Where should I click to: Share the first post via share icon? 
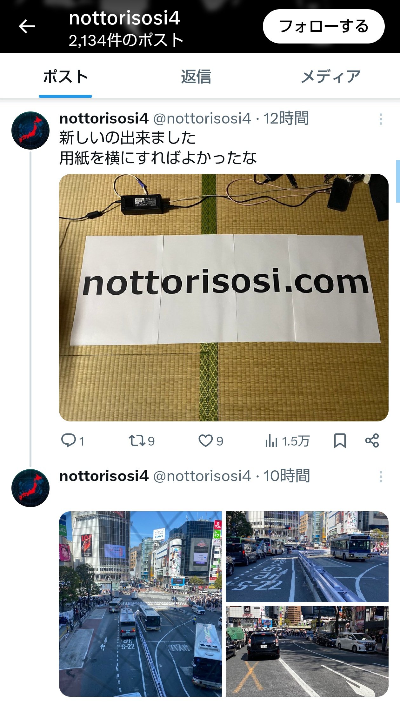(372, 441)
